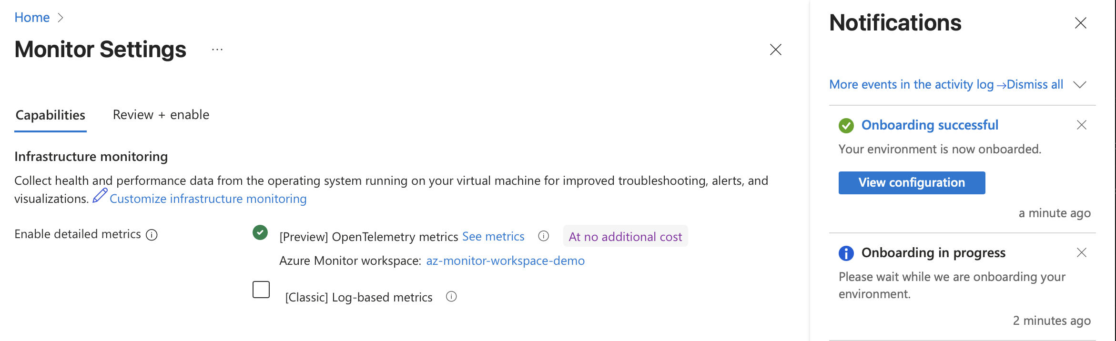1116x341 pixels.
Task: Click info icon beside Classic Log-based metrics
Action: (451, 297)
